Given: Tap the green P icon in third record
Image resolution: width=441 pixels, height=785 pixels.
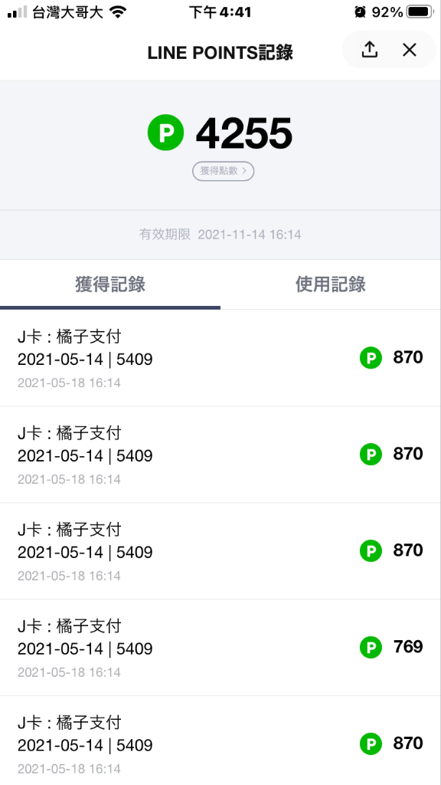Looking at the screenshot, I should (371, 551).
